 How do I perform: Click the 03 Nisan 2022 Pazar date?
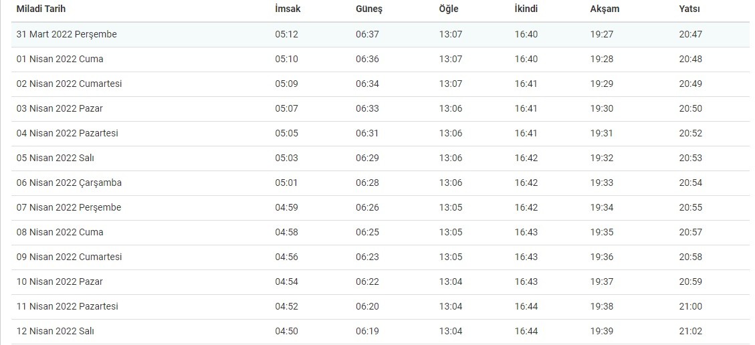60,108
